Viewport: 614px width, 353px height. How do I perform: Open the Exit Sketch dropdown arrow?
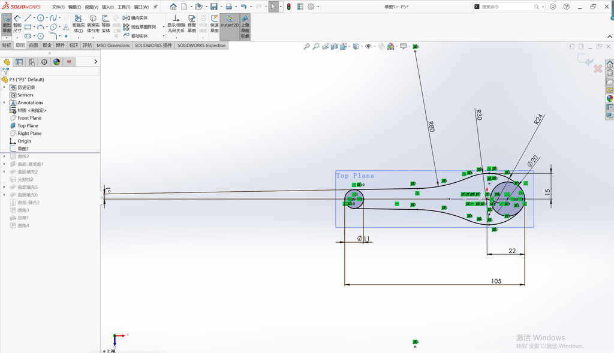(7, 38)
